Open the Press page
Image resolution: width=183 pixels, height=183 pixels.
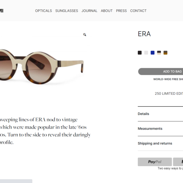point(121,11)
